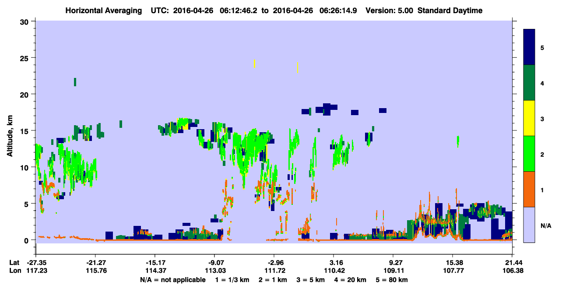
Task: Click the dark green legend swatch for 4
Action: (529, 83)
